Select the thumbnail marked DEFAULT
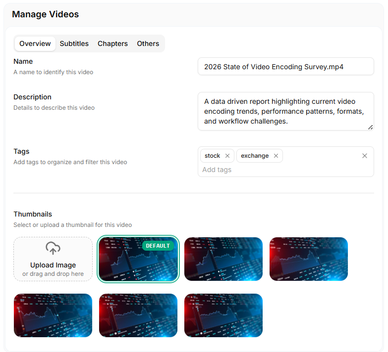Screen dimensions: 388x352 coord(138,259)
